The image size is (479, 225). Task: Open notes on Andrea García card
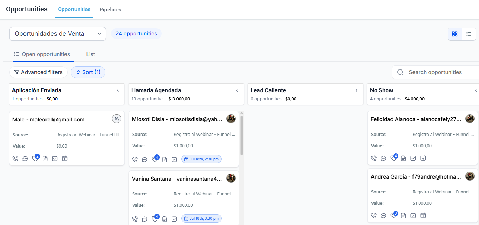tap(404, 216)
